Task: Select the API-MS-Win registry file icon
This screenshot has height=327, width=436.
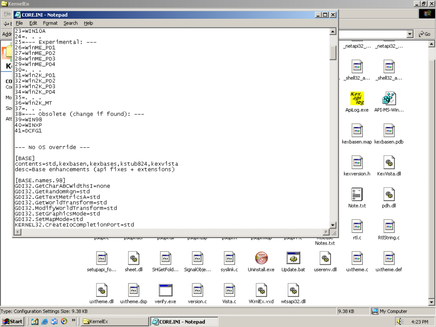Action: pyautogui.click(x=388, y=99)
